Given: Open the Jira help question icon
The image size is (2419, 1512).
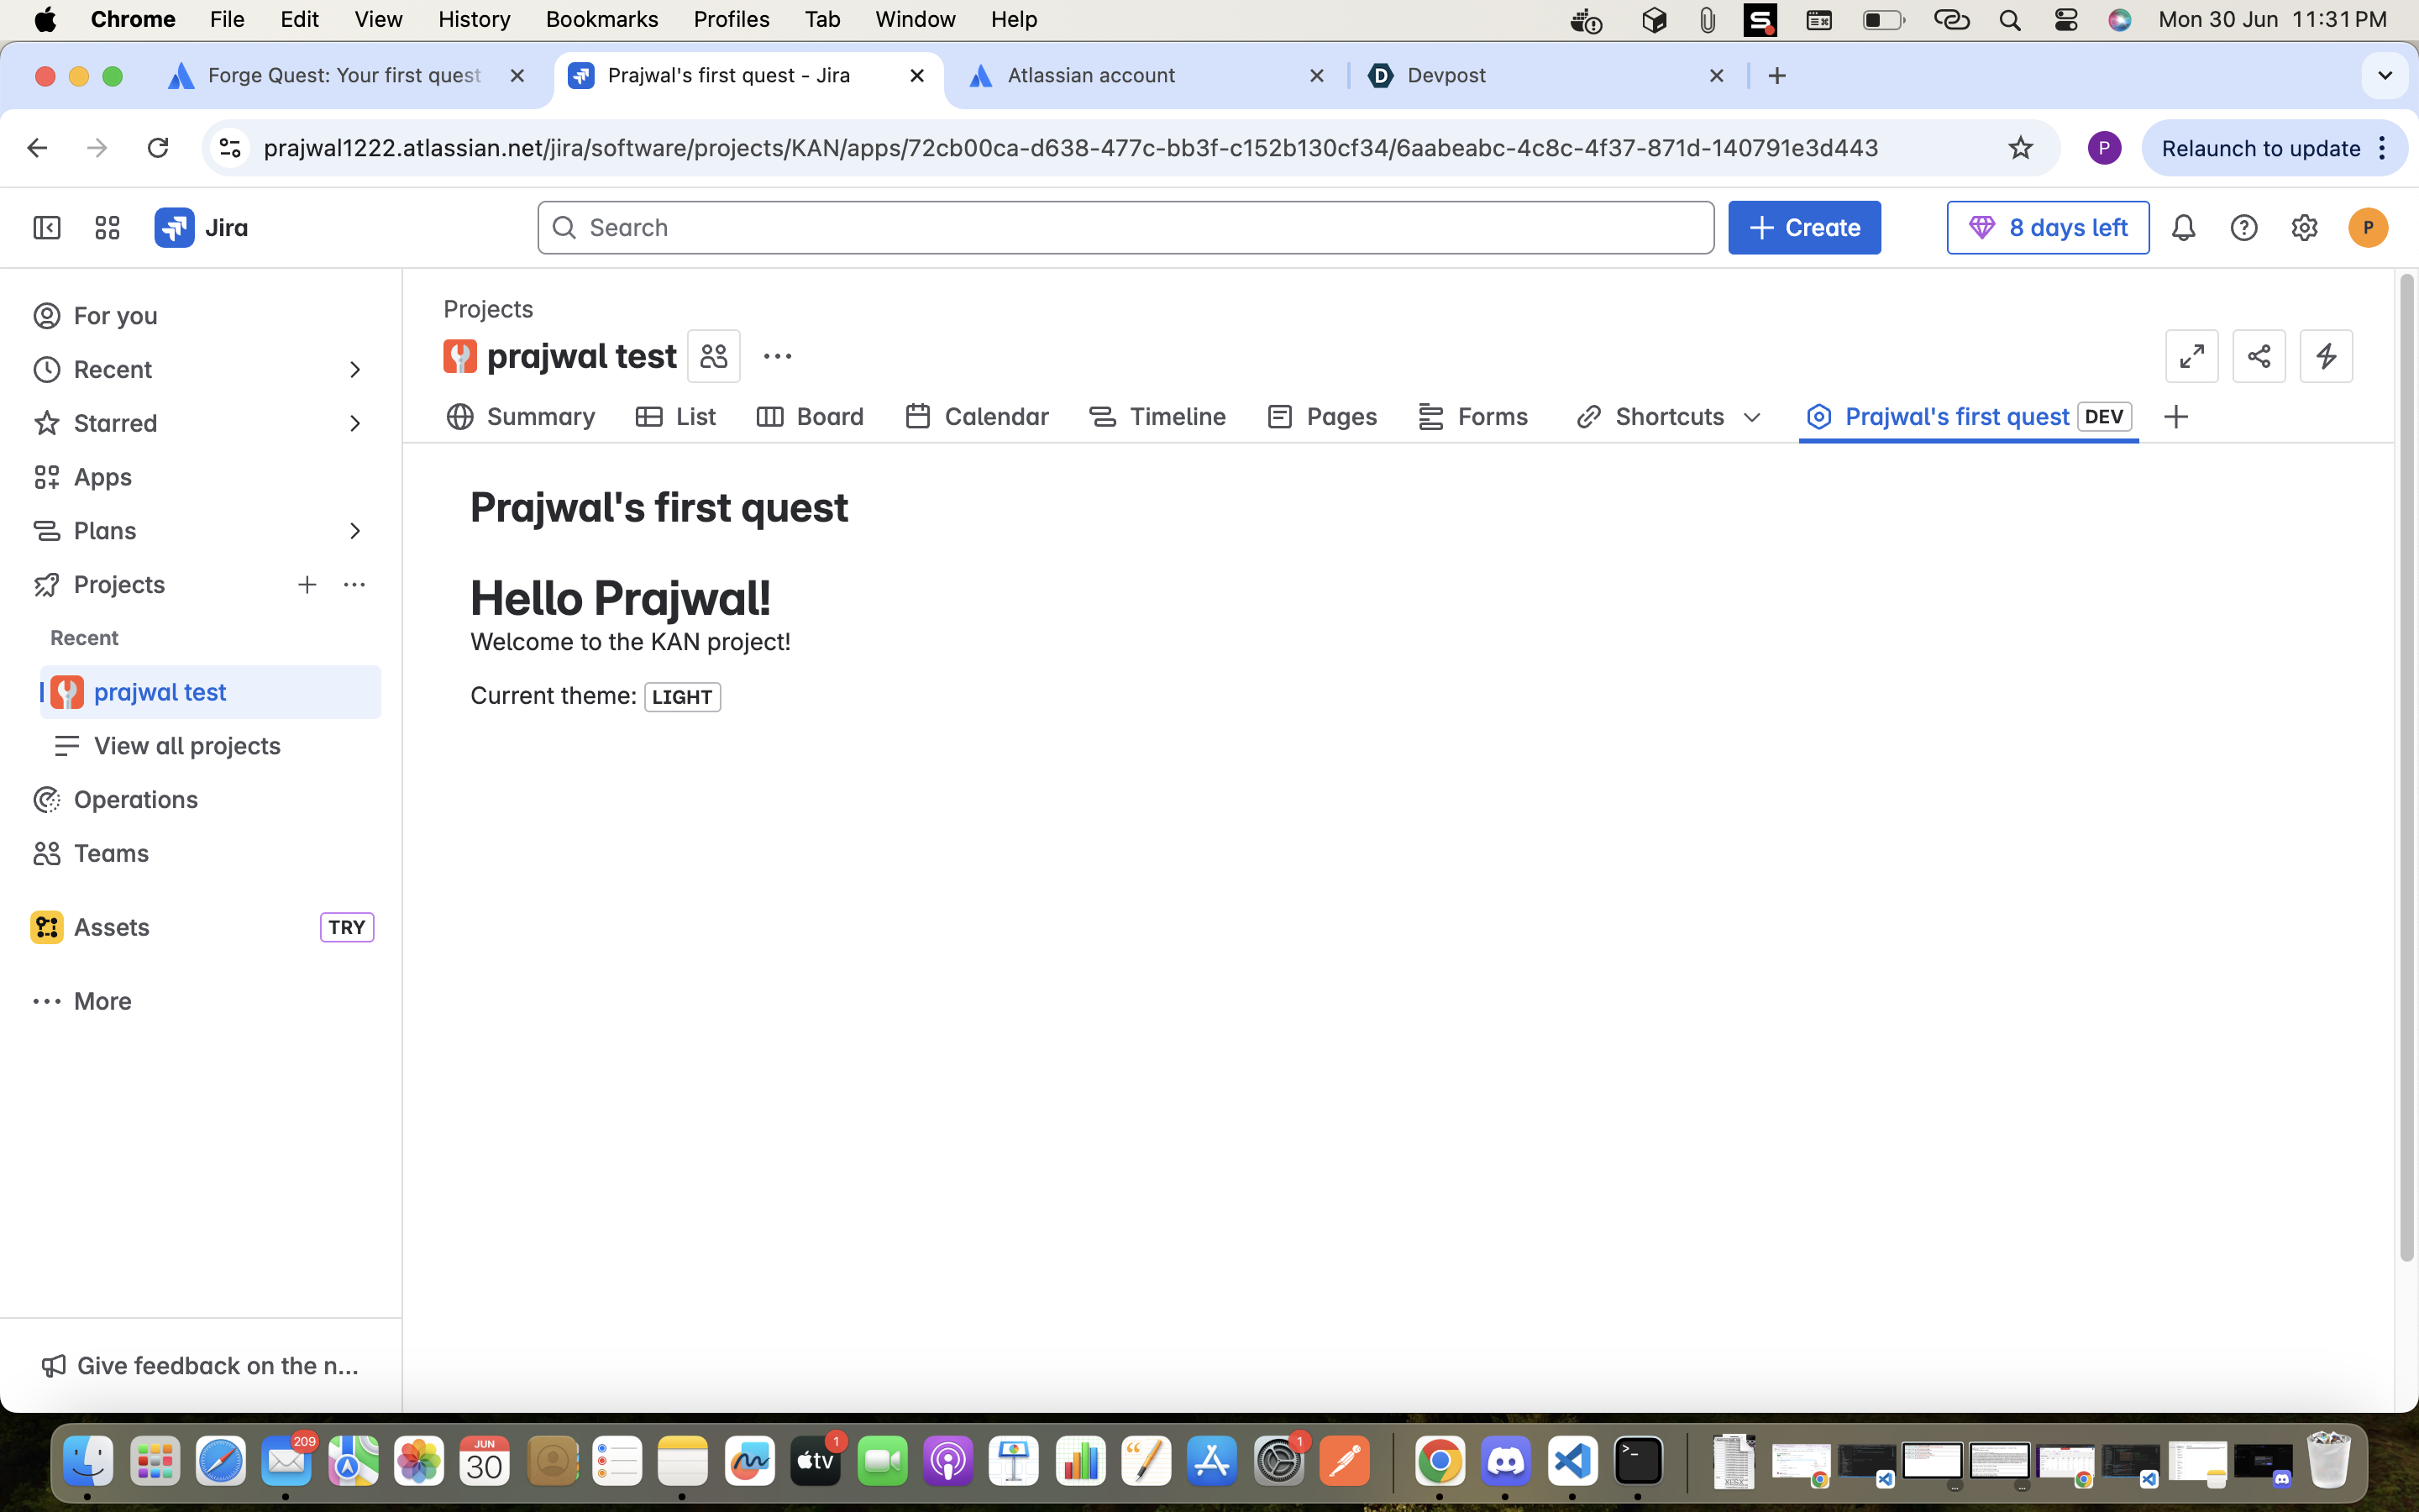Looking at the screenshot, I should (2244, 228).
